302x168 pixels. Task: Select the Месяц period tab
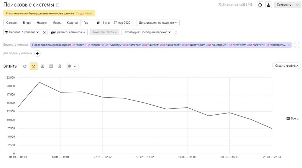[57, 23]
